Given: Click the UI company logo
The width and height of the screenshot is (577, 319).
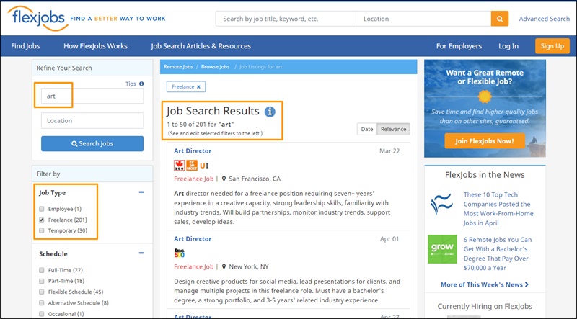Looking at the screenshot, I should [x=204, y=166].
